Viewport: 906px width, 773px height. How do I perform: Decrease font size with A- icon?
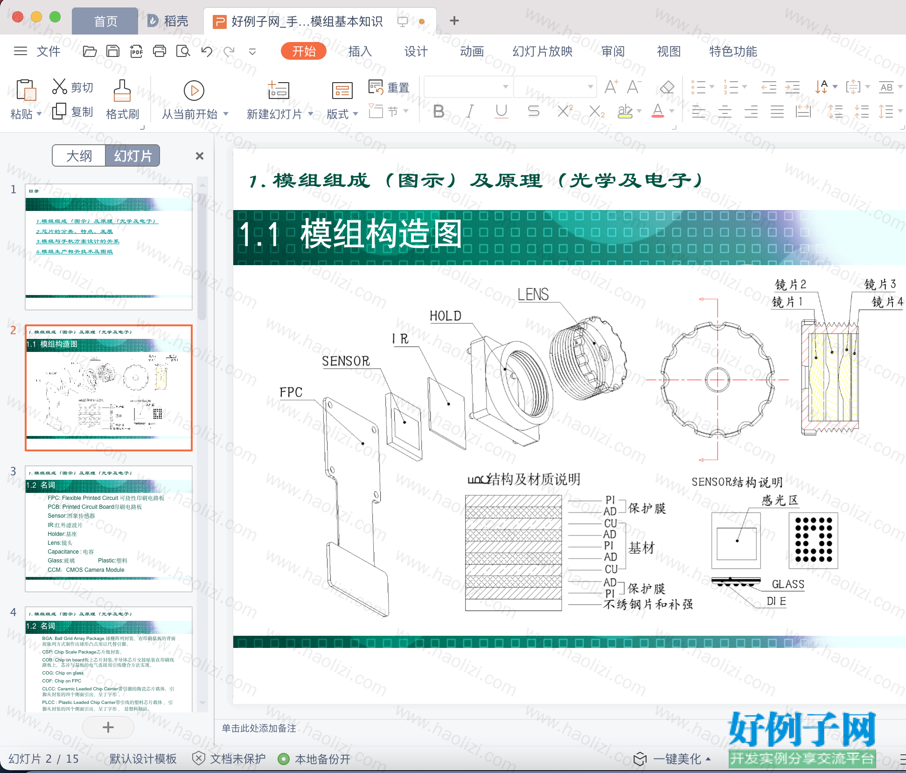(x=634, y=87)
